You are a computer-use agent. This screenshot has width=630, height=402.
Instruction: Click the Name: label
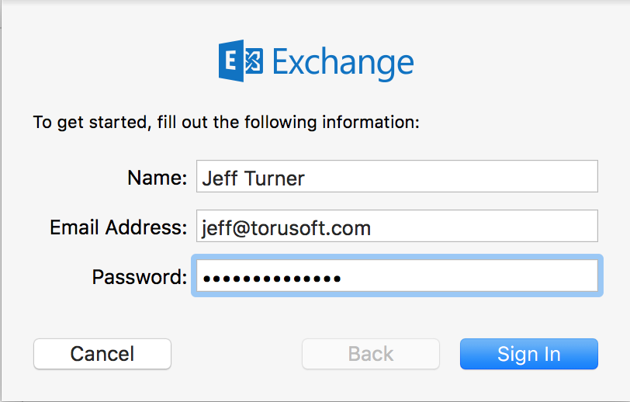(x=157, y=178)
